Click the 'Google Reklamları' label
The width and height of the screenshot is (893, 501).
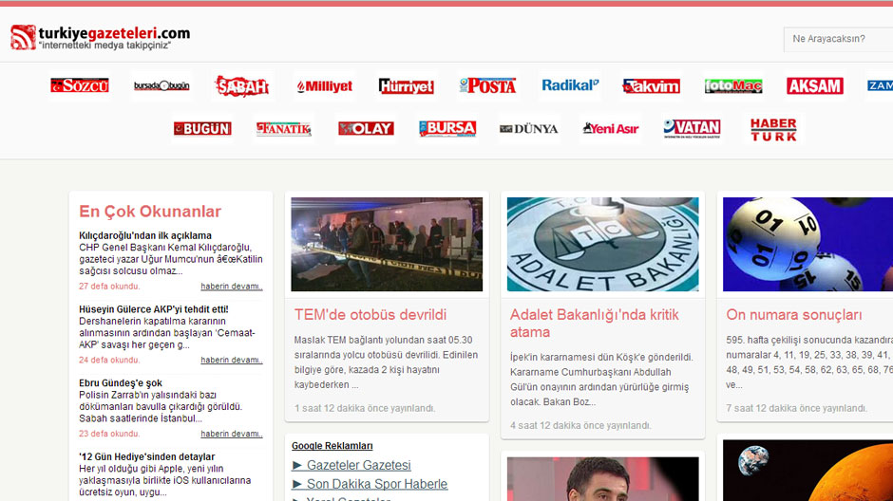pos(332,446)
